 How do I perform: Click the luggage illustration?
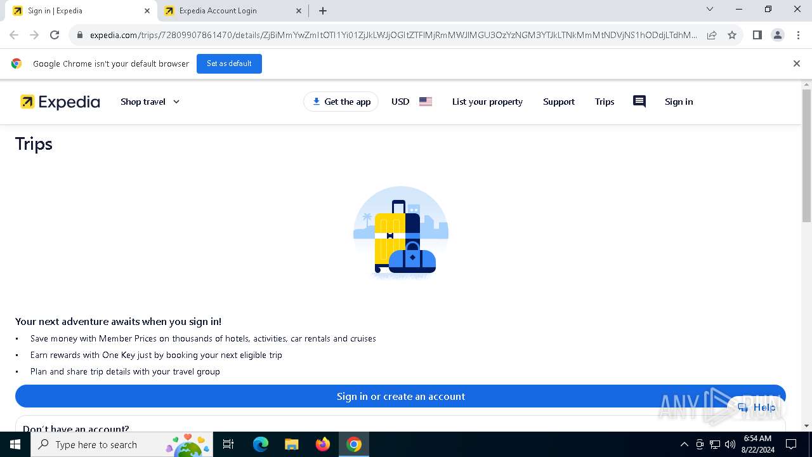click(401, 233)
